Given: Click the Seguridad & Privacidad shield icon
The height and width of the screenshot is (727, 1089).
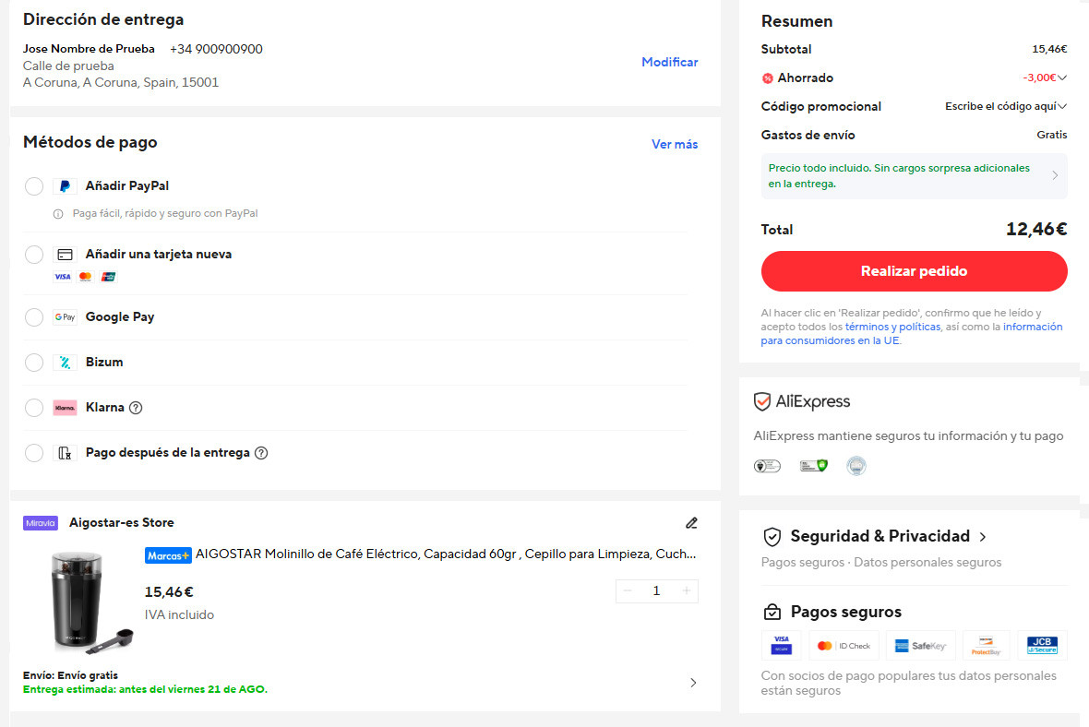Looking at the screenshot, I should click(x=772, y=537).
